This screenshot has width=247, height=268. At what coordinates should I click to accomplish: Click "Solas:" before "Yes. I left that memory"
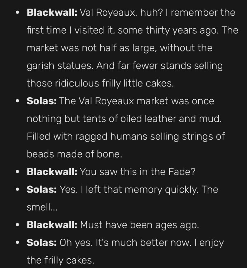tap(42, 189)
